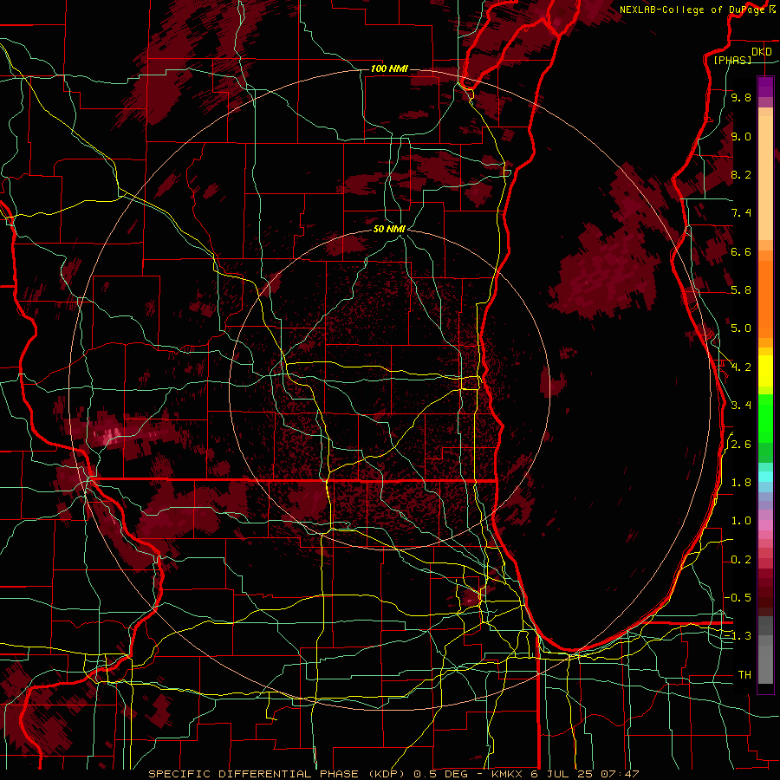The image size is (780, 780).
Task: Click the "[PHAS]" label above color bar
Action: pyautogui.click(x=732, y=60)
